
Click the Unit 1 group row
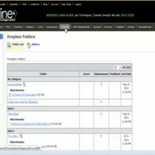pyautogui.click(x=69, y=108)
